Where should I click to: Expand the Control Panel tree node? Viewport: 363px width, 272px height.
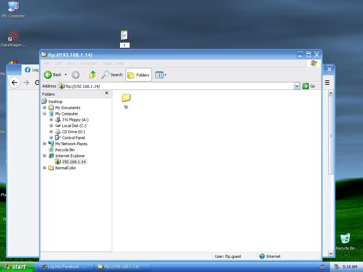tap(51, 138)
